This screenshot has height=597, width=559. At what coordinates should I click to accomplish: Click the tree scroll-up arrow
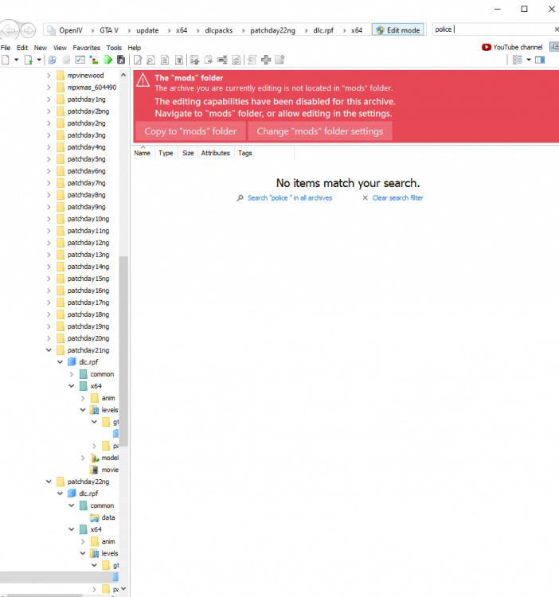coord(123,75)
